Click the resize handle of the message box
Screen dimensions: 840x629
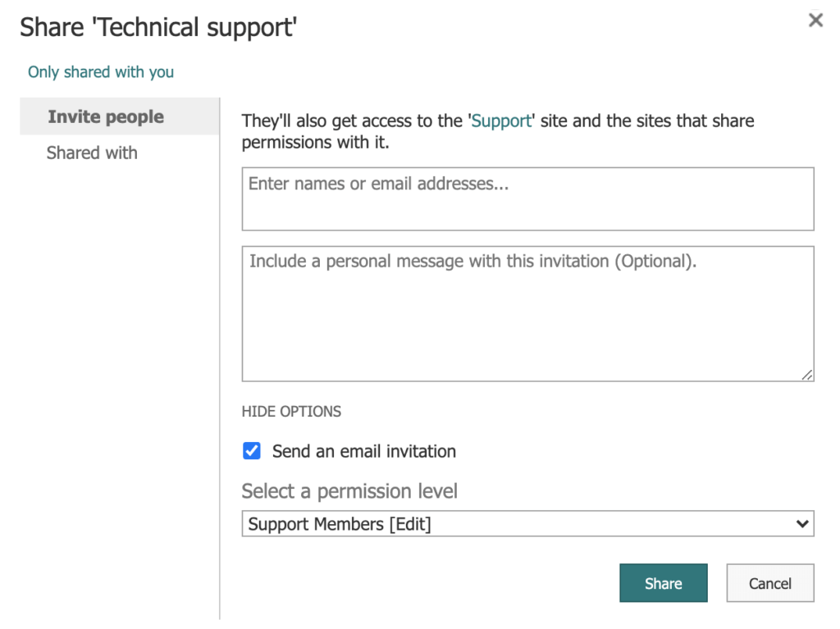(x=807, y=374)
